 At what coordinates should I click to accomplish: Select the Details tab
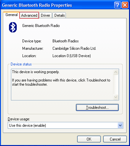pos(60,15)
